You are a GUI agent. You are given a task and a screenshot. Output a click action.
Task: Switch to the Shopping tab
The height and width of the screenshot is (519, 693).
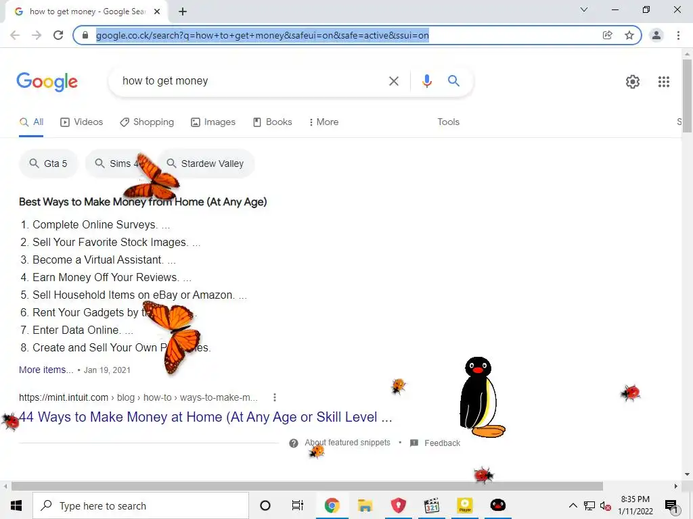click(147, 122)
